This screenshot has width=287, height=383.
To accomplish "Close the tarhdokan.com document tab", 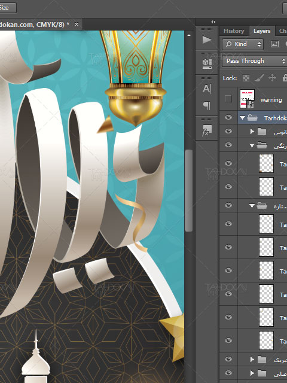I will tap(77, 24).
